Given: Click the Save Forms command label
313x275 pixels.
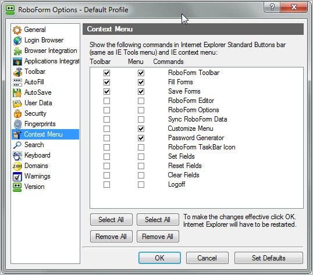Looking at the screenshot, I should pyautogui.click(x=184, y=91).
